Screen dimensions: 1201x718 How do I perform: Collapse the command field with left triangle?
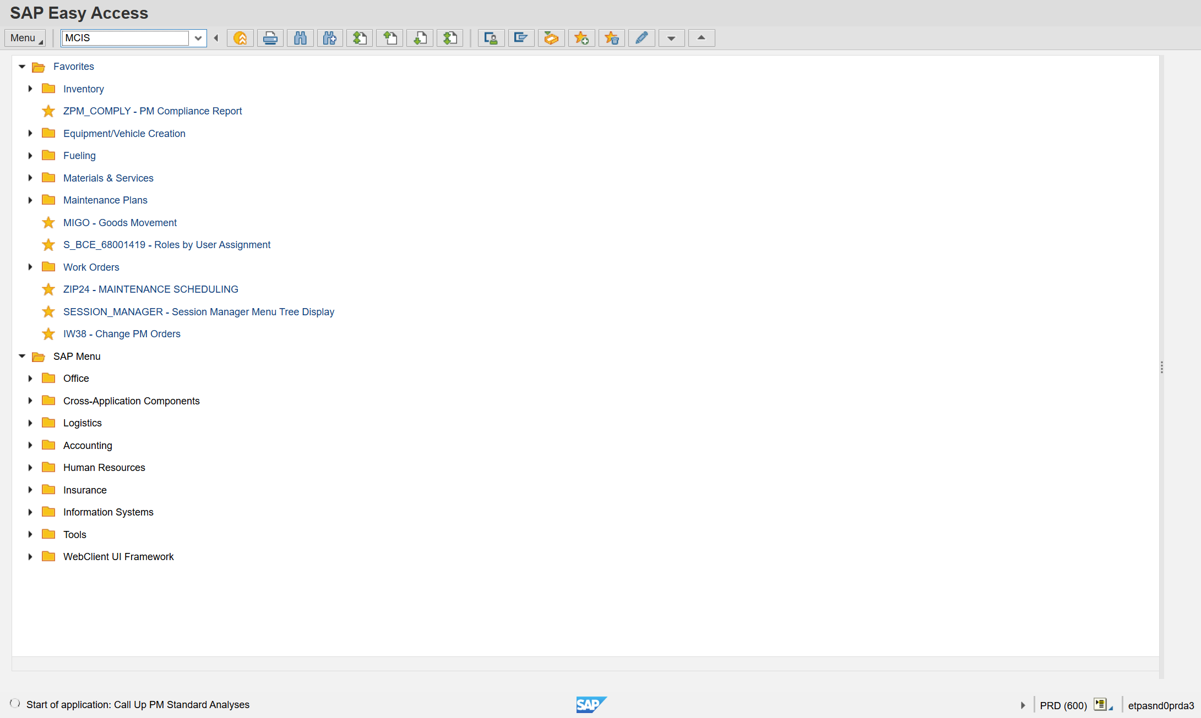click(216, 38)
